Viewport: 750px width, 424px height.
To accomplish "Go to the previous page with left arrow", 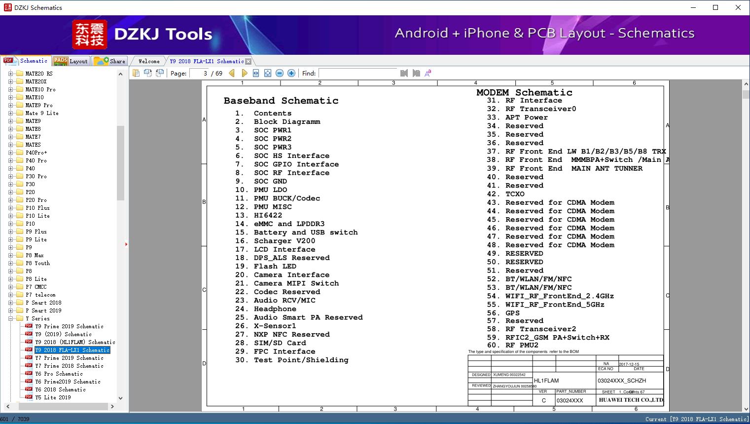I will click(x=232, y=73).
